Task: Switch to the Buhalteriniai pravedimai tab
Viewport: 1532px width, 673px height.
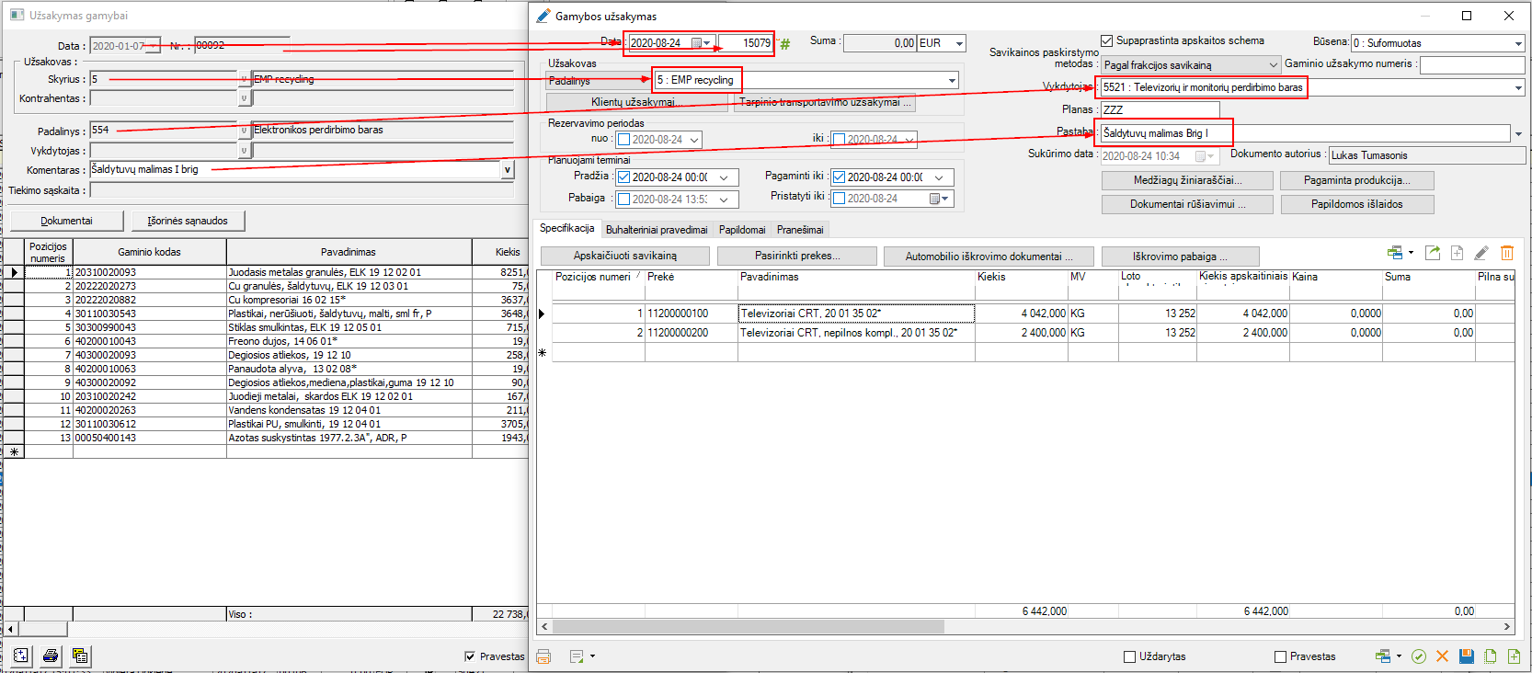Action: coord(656,230)
